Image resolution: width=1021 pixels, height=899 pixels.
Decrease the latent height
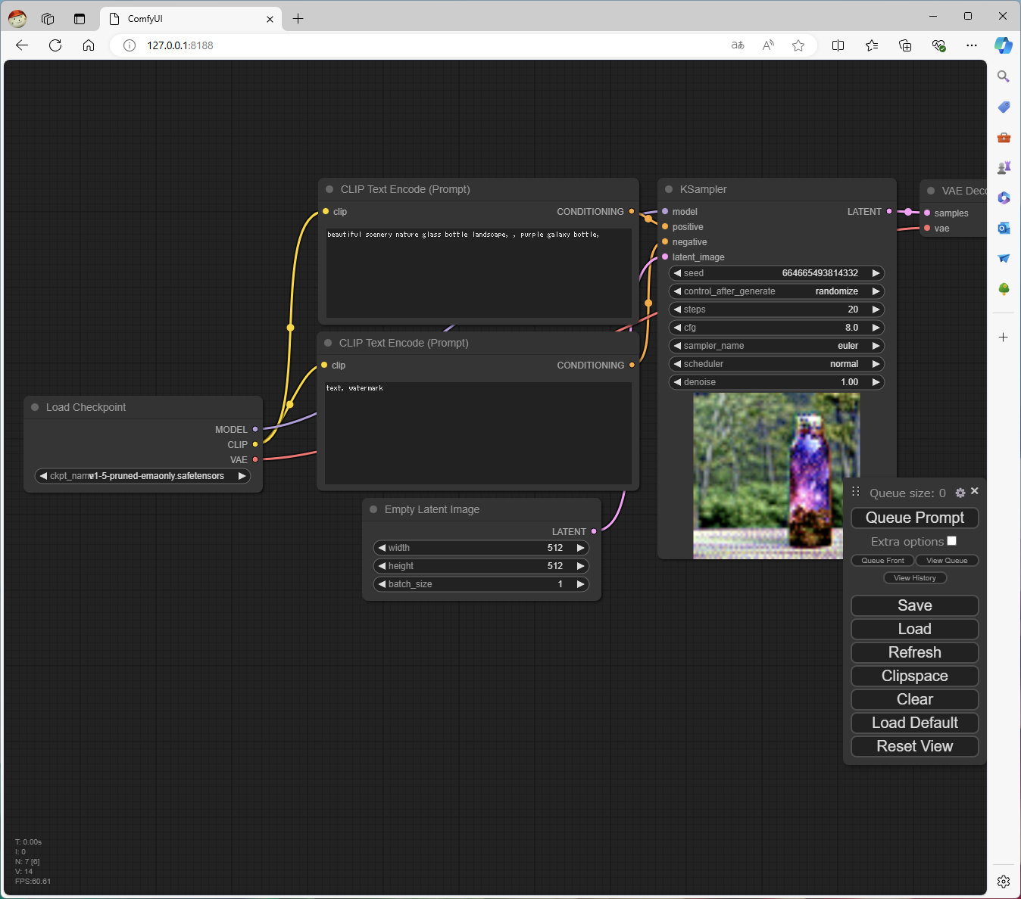tap(382, 566)
